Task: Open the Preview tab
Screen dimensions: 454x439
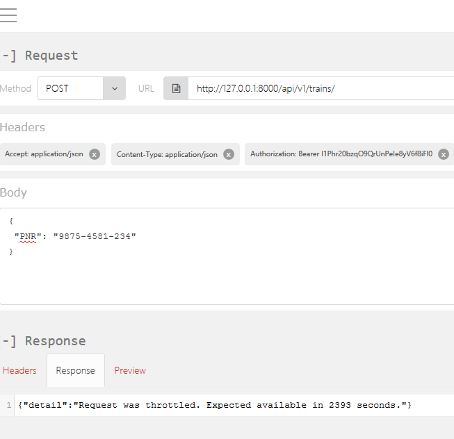Action: (x=130, y=370)
